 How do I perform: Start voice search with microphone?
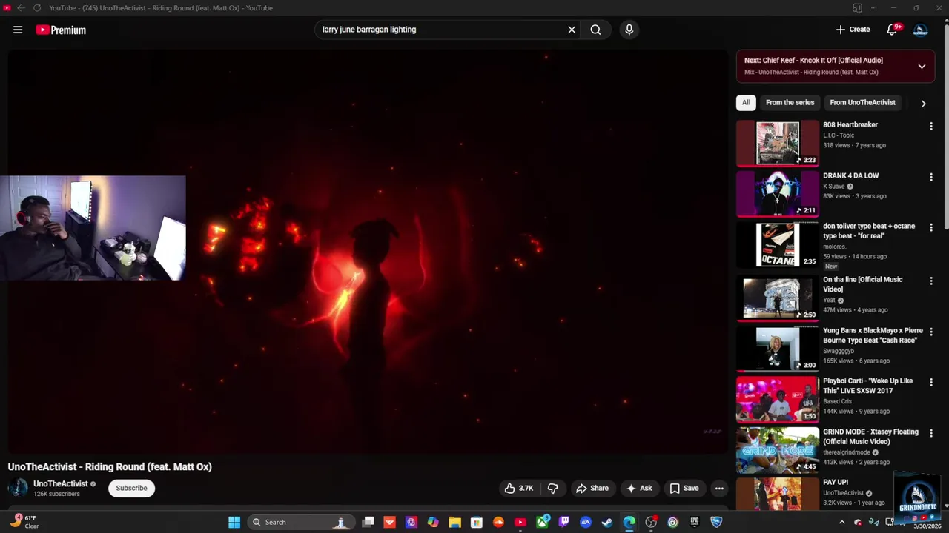629,30
